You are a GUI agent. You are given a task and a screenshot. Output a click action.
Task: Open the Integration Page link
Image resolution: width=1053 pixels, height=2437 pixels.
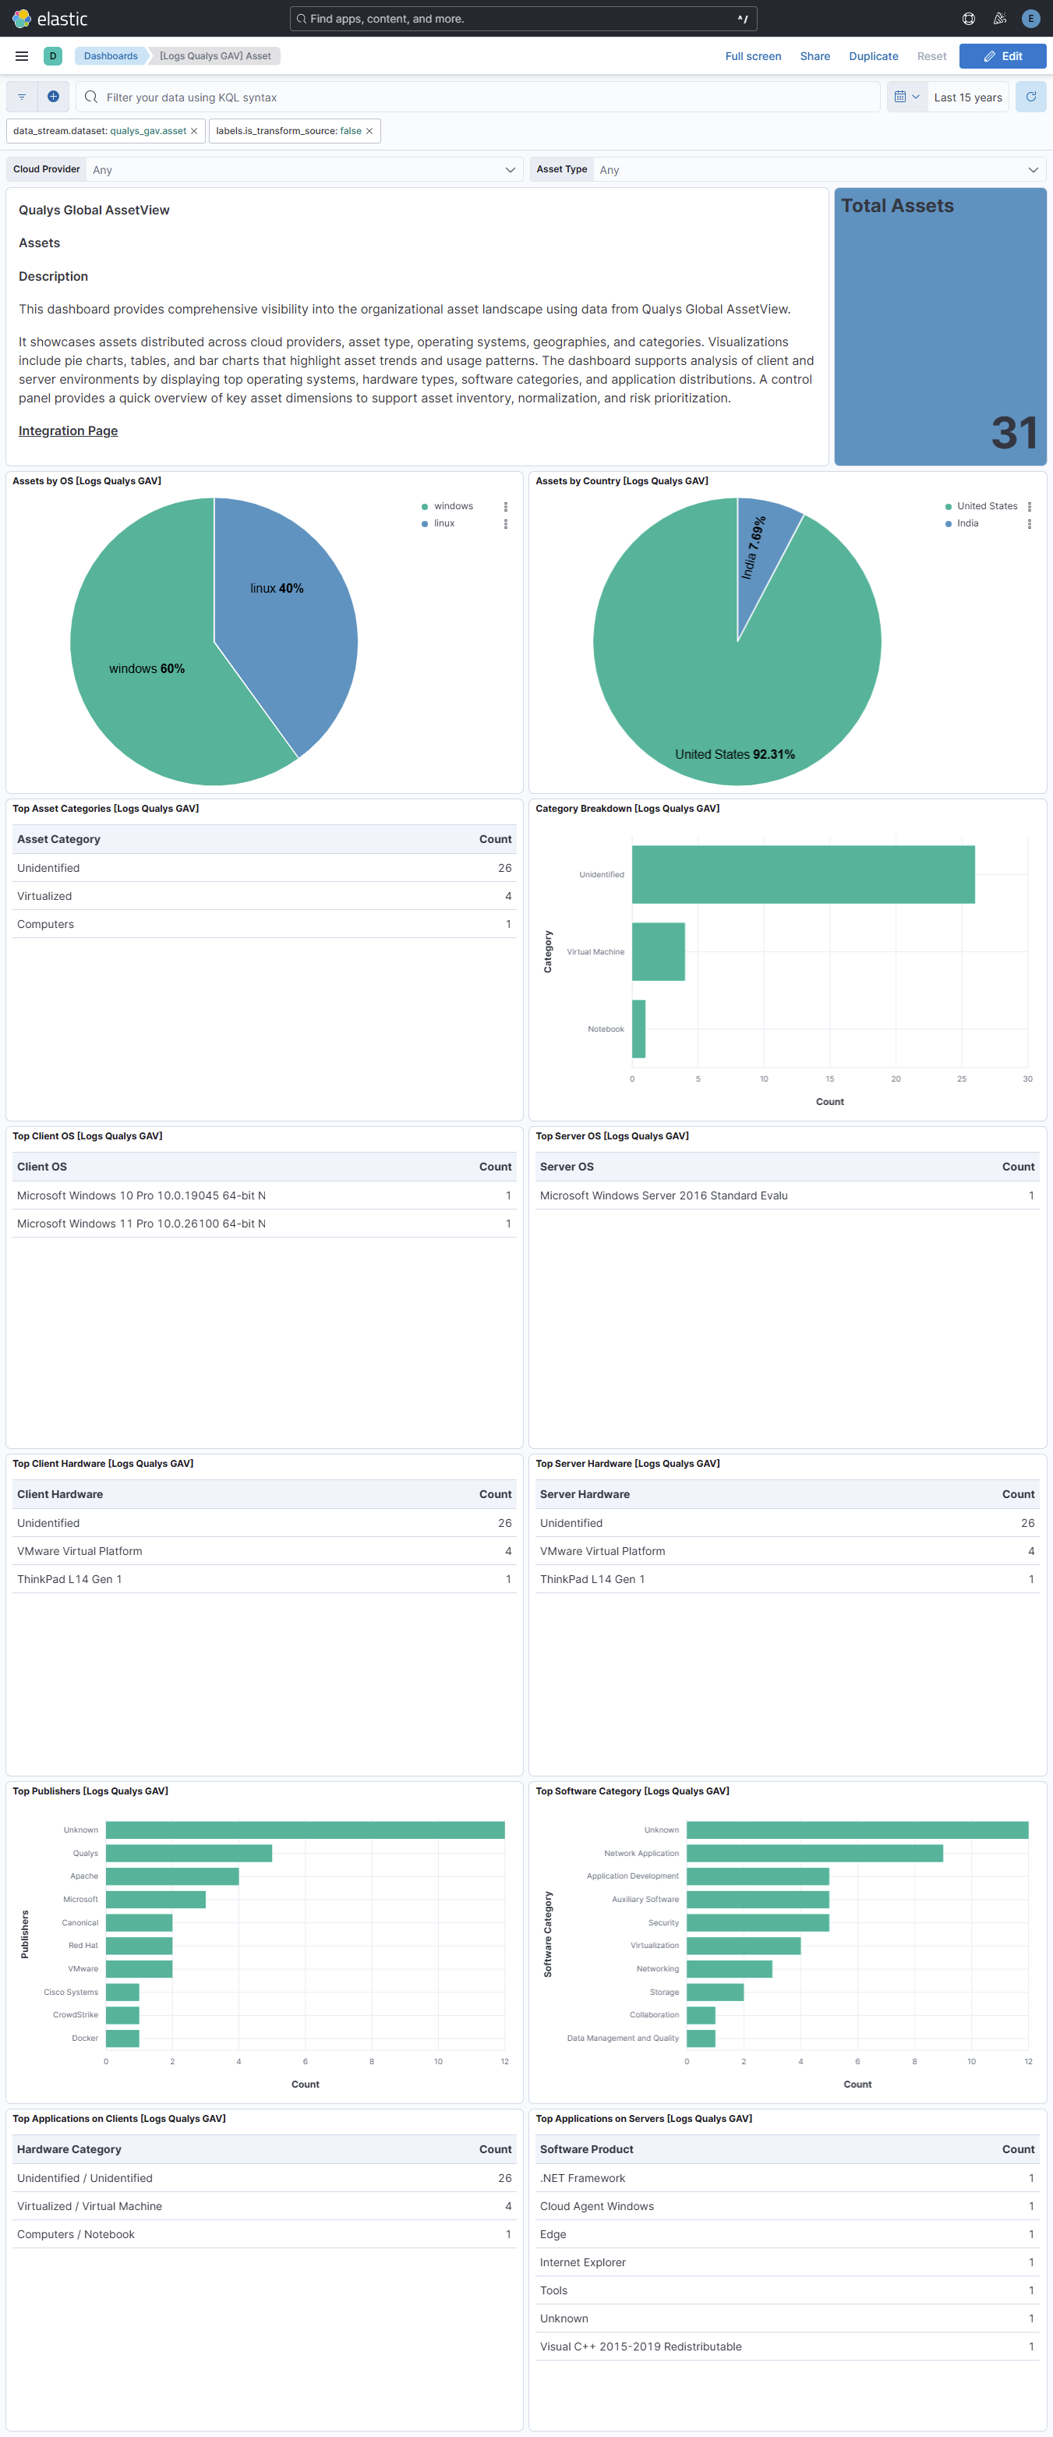coord(68,431)
